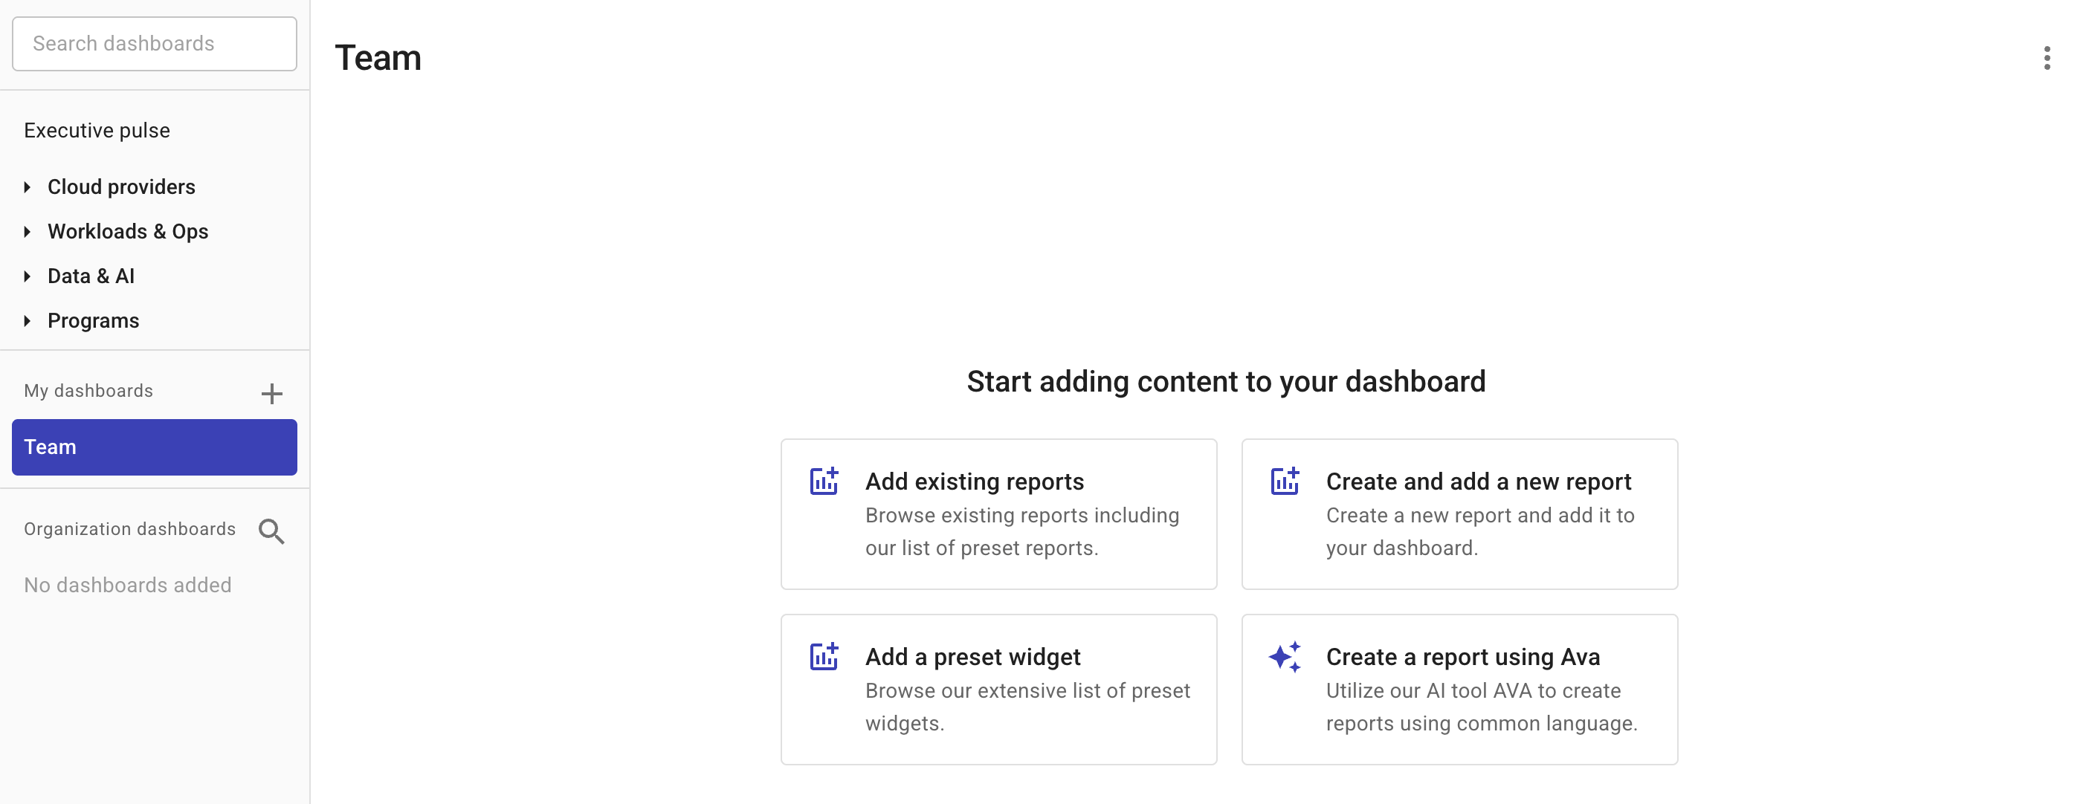Click the Organization dashboards search icon
The width and height of the screenshot is (2092, 804).
click(271, 531)
